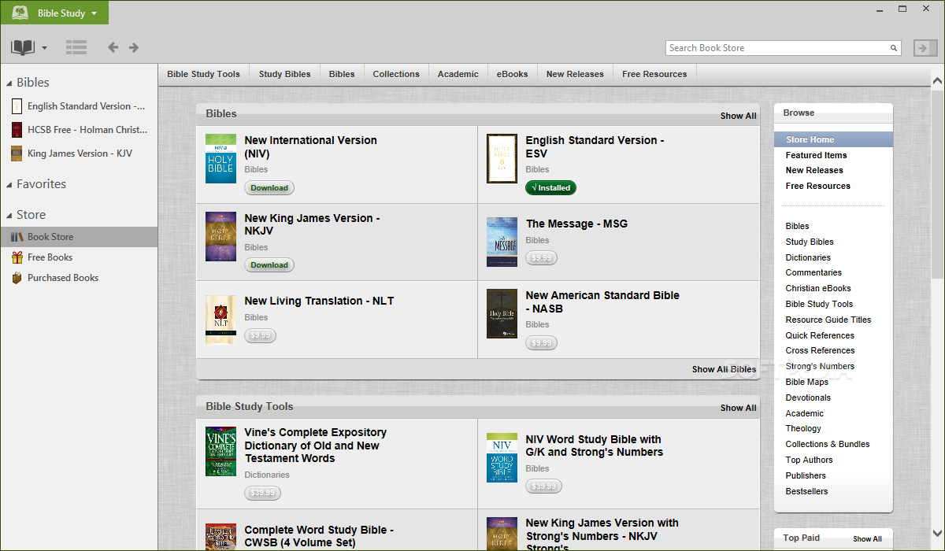Open the NIV Holy Bible cover thumbnail
945x551 pixels.
pyautogui.click(x=220, y=159)
